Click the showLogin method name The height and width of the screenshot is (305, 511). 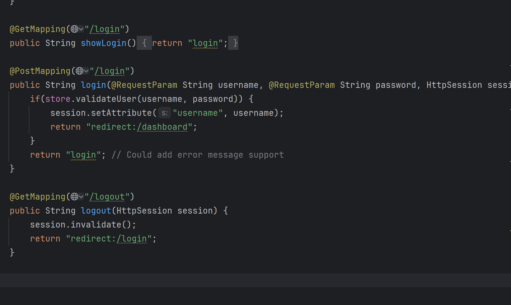(x=103, y=43)
